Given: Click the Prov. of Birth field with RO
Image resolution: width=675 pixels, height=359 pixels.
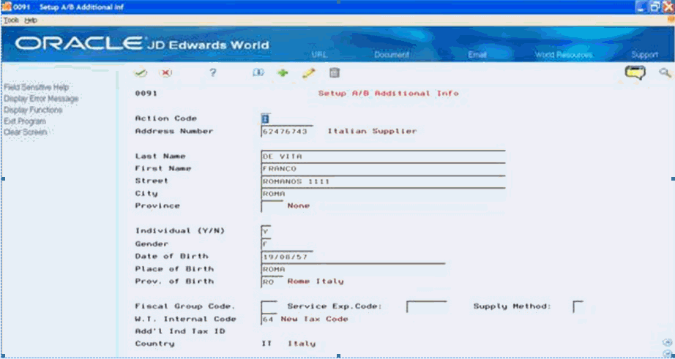Looking at the screenshot, I should point(272,281).
